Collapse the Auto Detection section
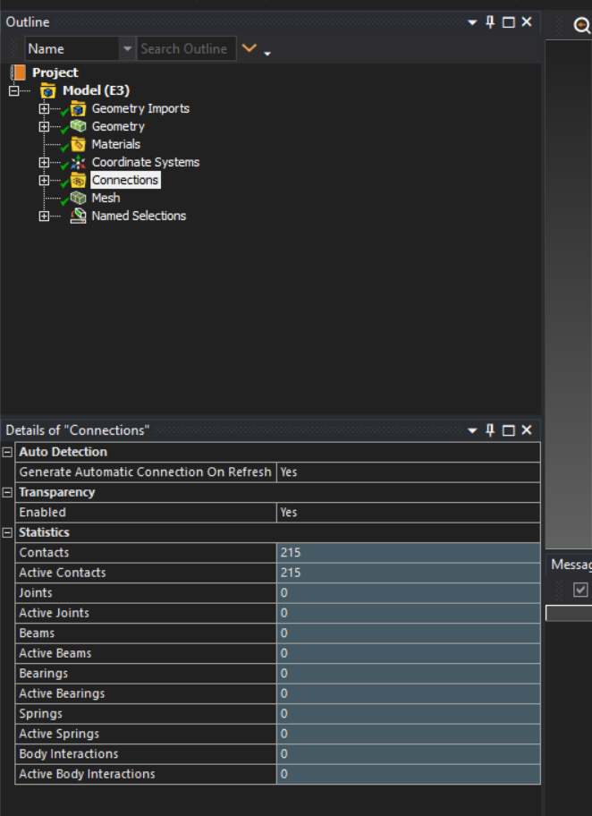Viewport: 592px width, 816px height. (x=7, y=452)
